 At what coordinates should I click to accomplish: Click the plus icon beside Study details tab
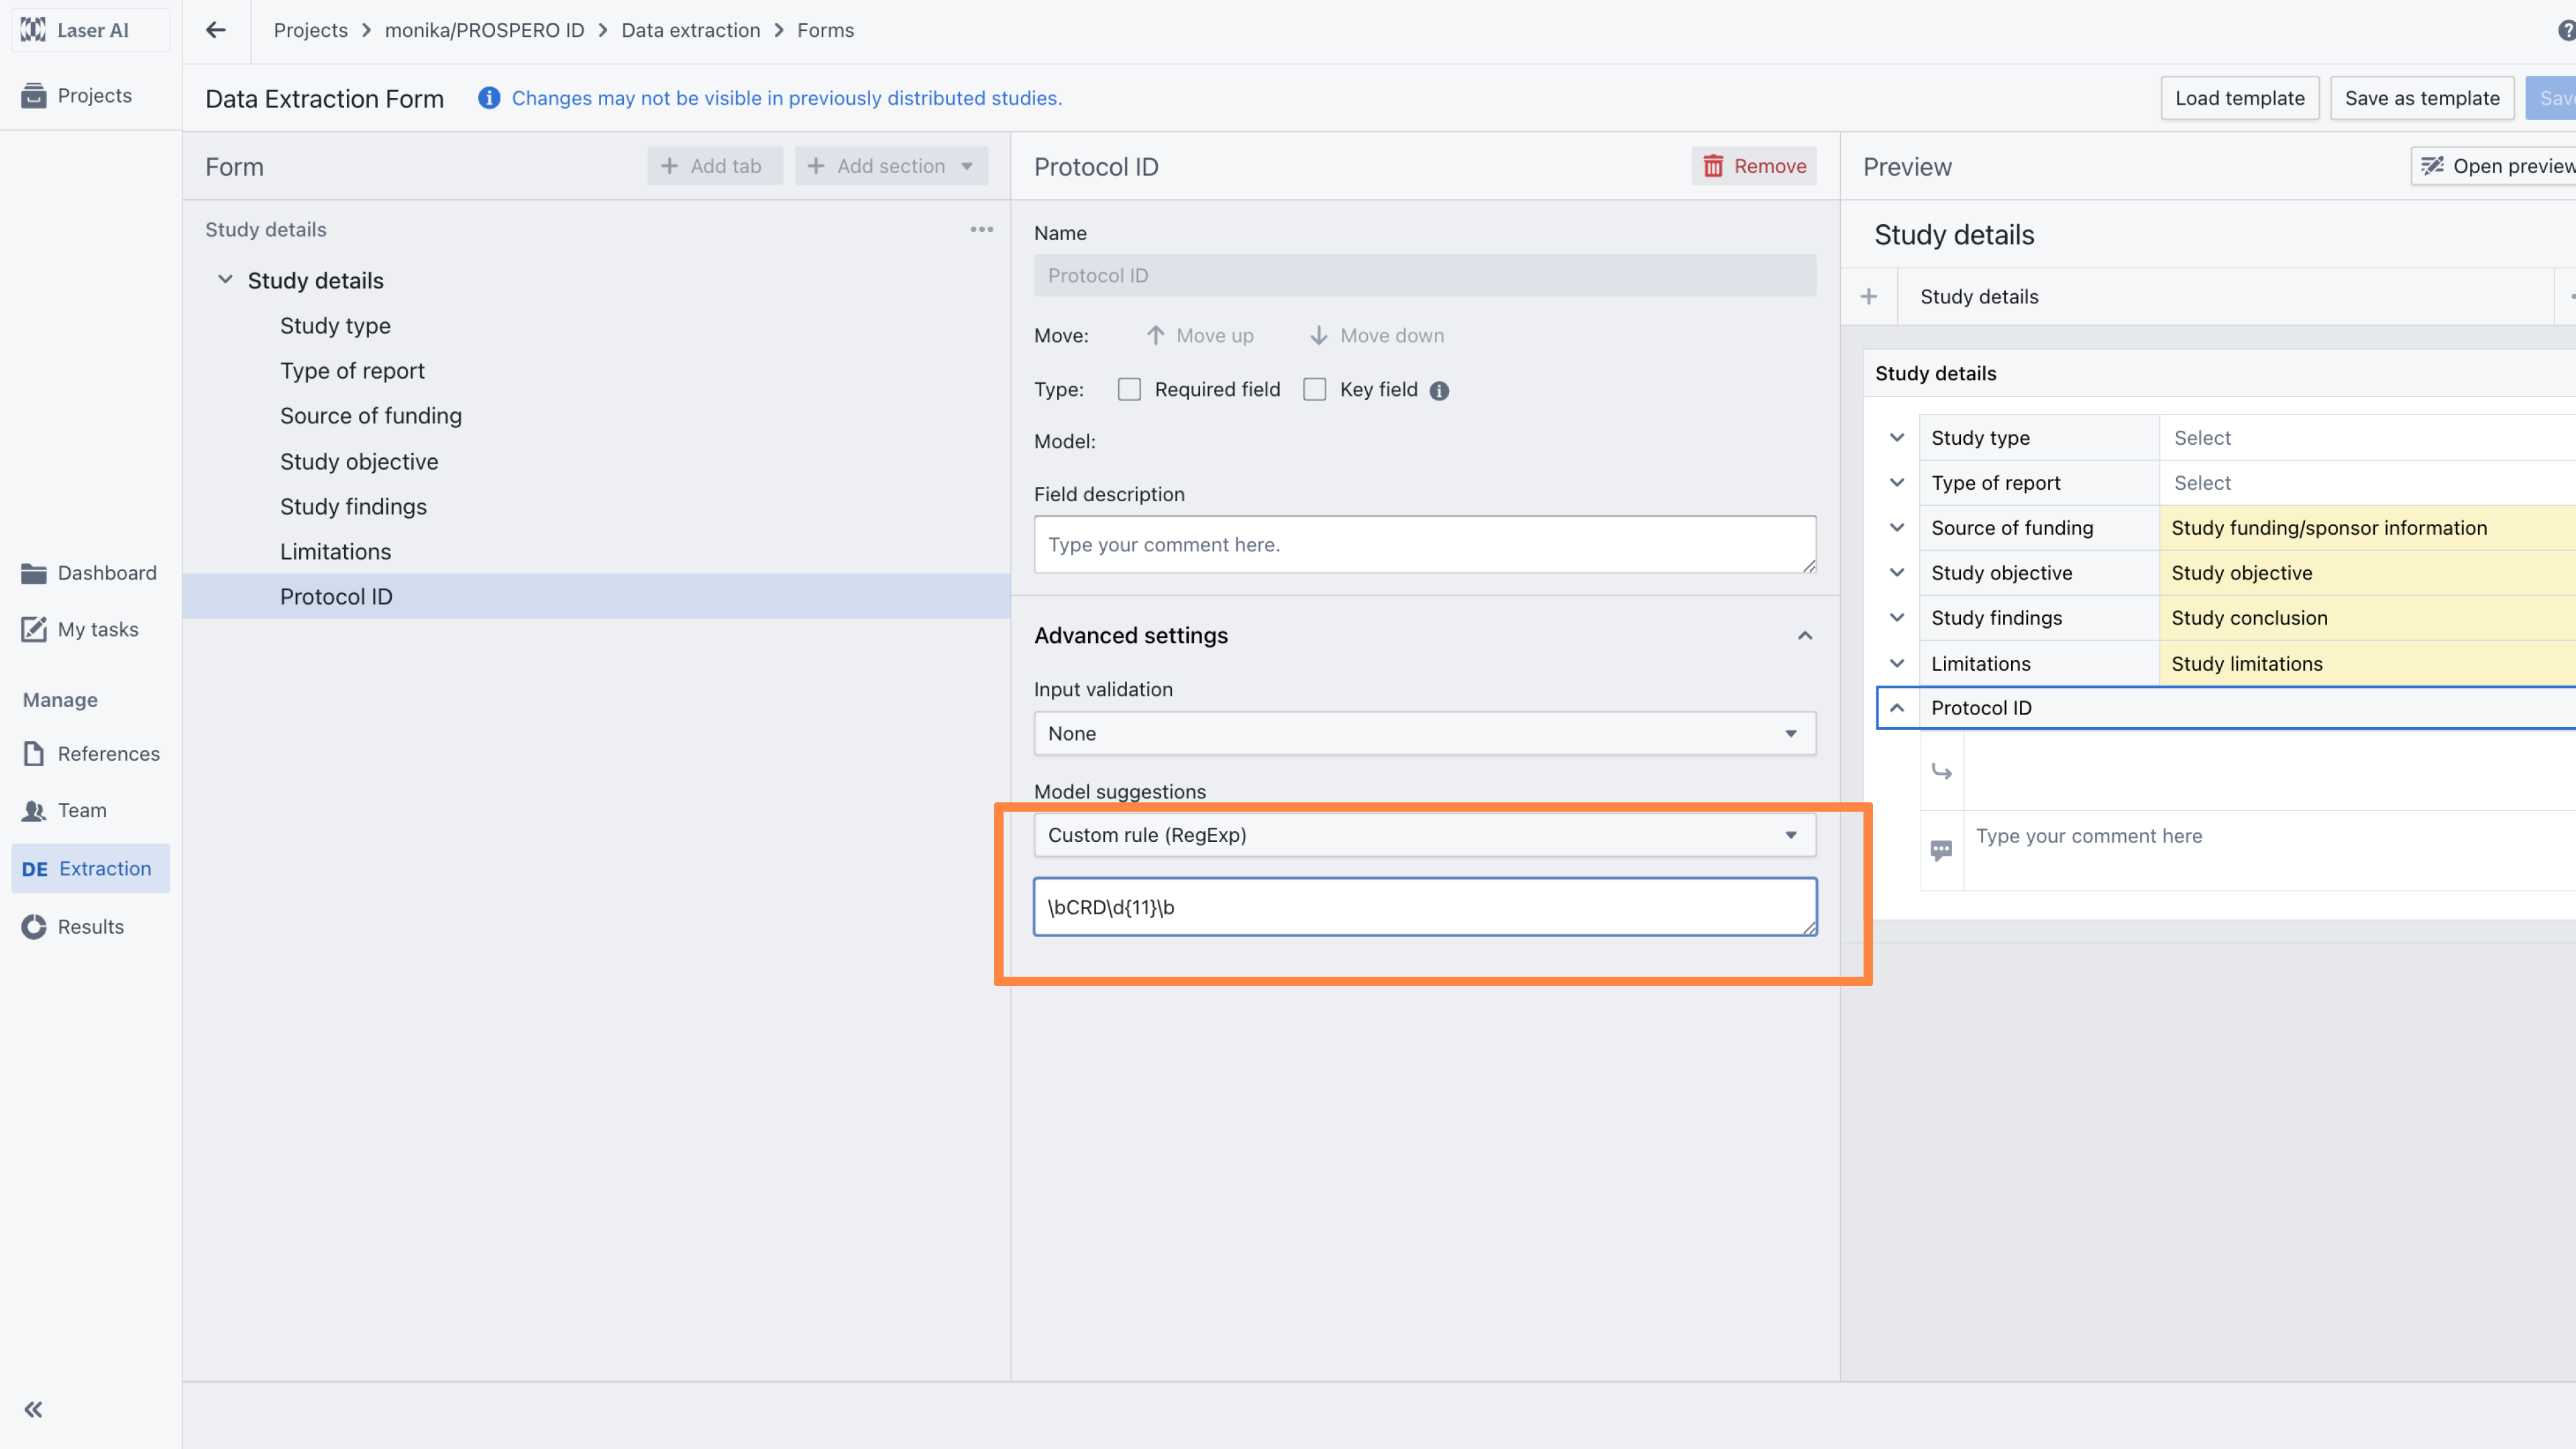pos(1868,297)
